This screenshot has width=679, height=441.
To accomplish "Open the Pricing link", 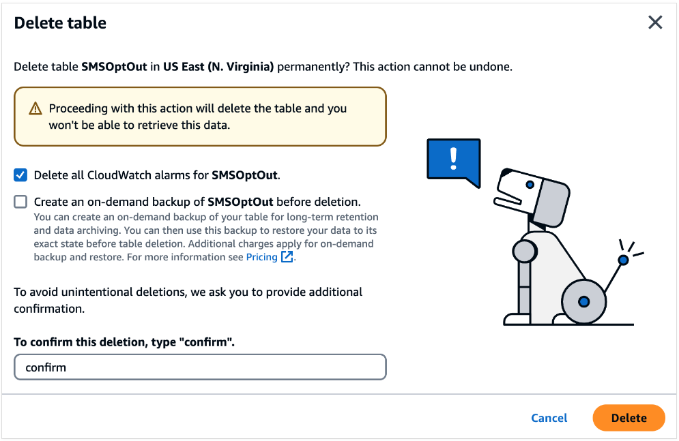I will click(x=261, y=257).
